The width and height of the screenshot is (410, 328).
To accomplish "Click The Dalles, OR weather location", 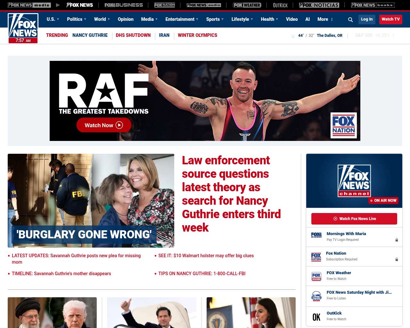I will [330, 36].
